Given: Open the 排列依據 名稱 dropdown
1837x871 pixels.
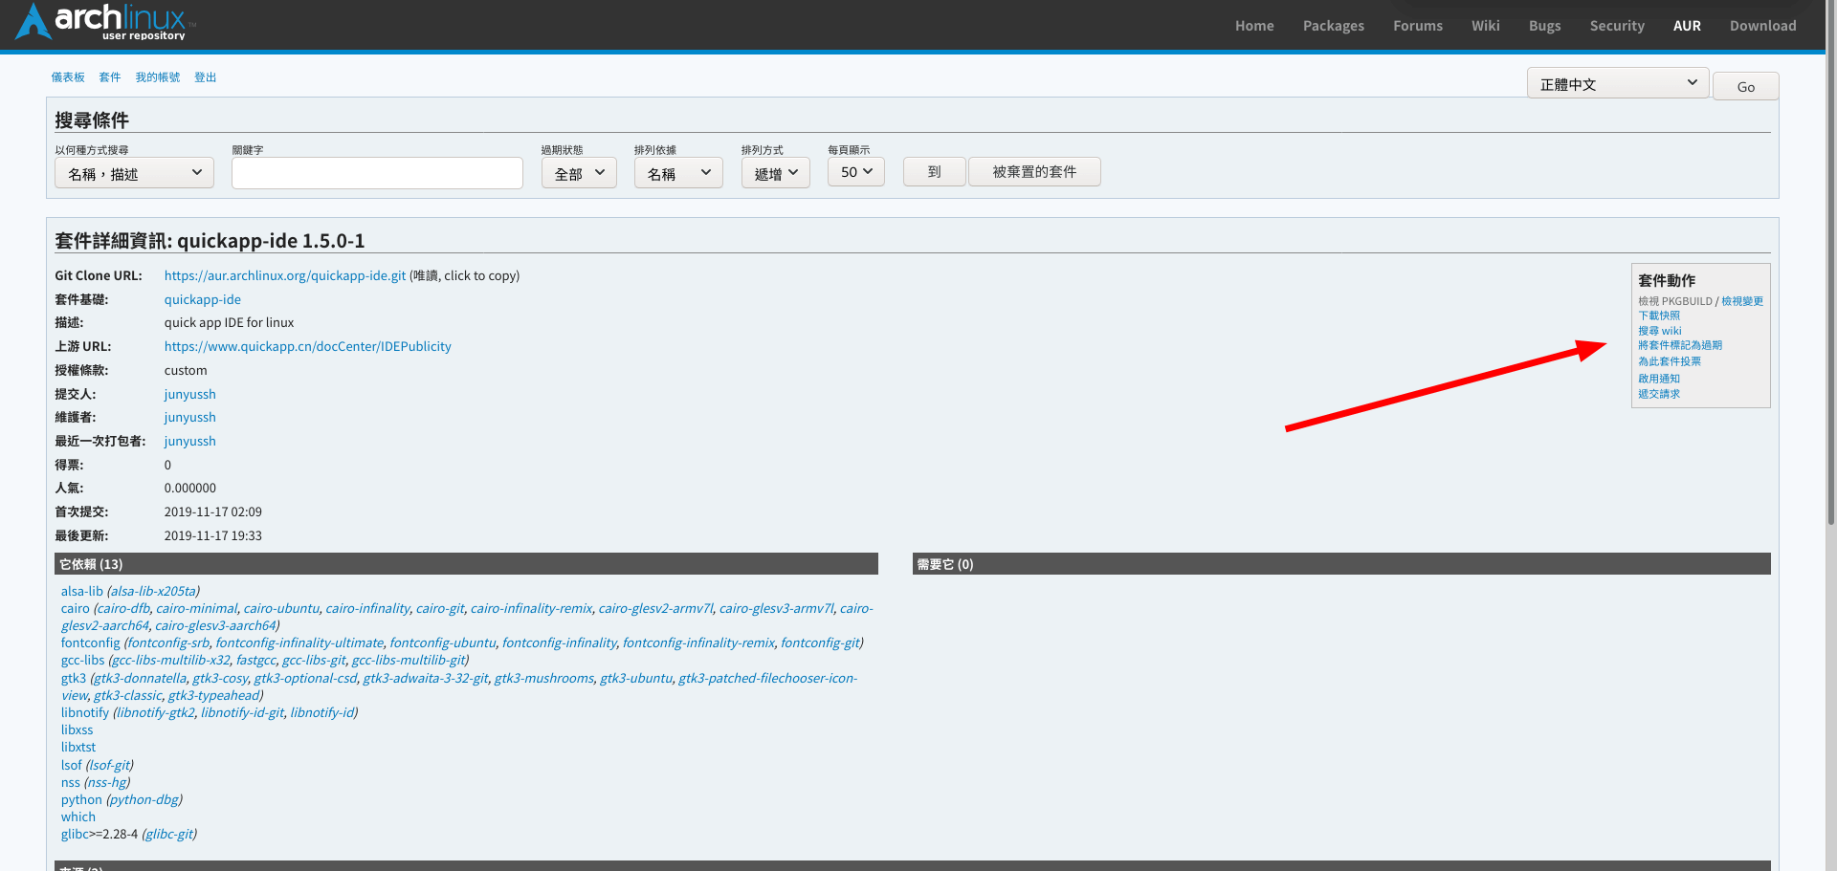Looking at the screenshot, I should coord(678,173).
